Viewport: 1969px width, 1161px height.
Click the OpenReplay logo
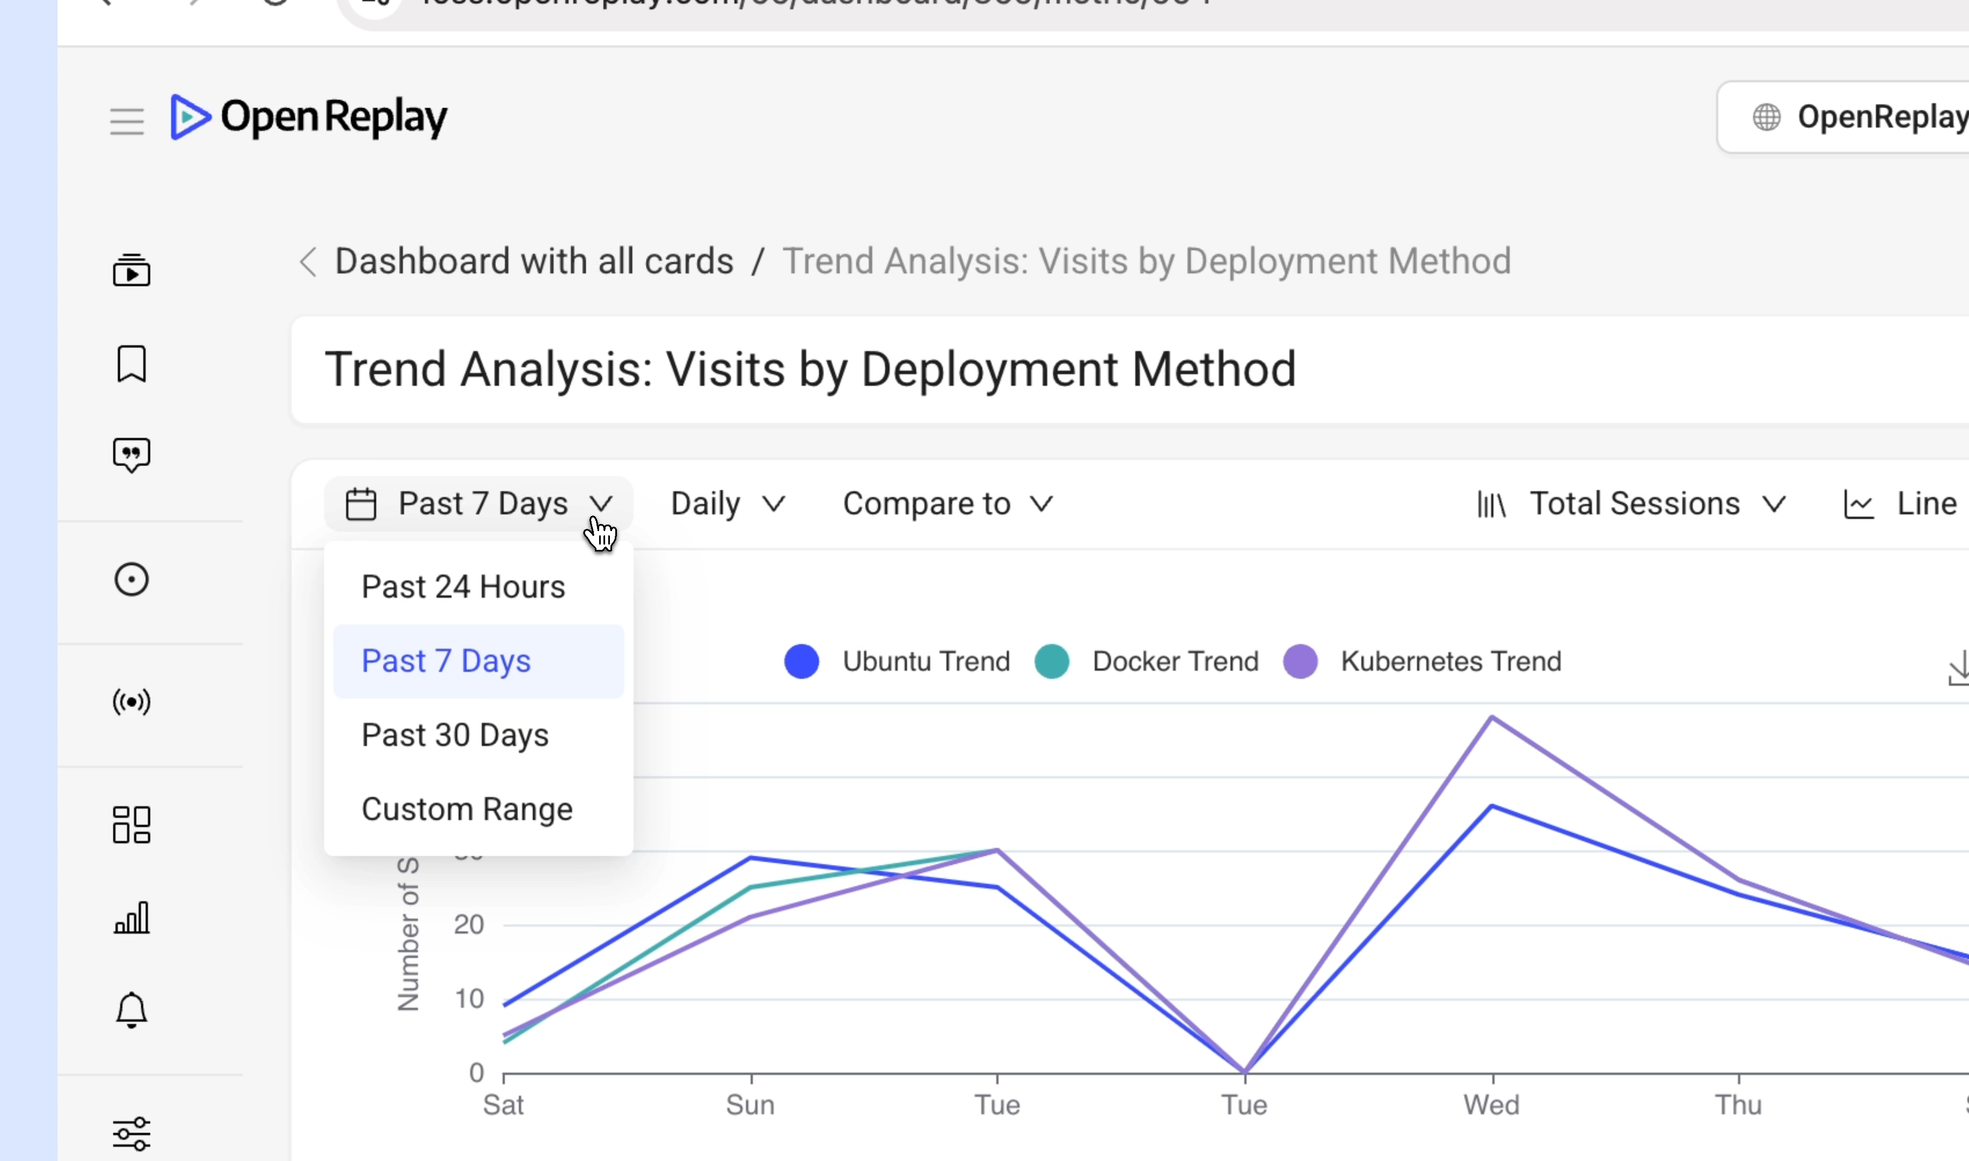click(308, 117)
